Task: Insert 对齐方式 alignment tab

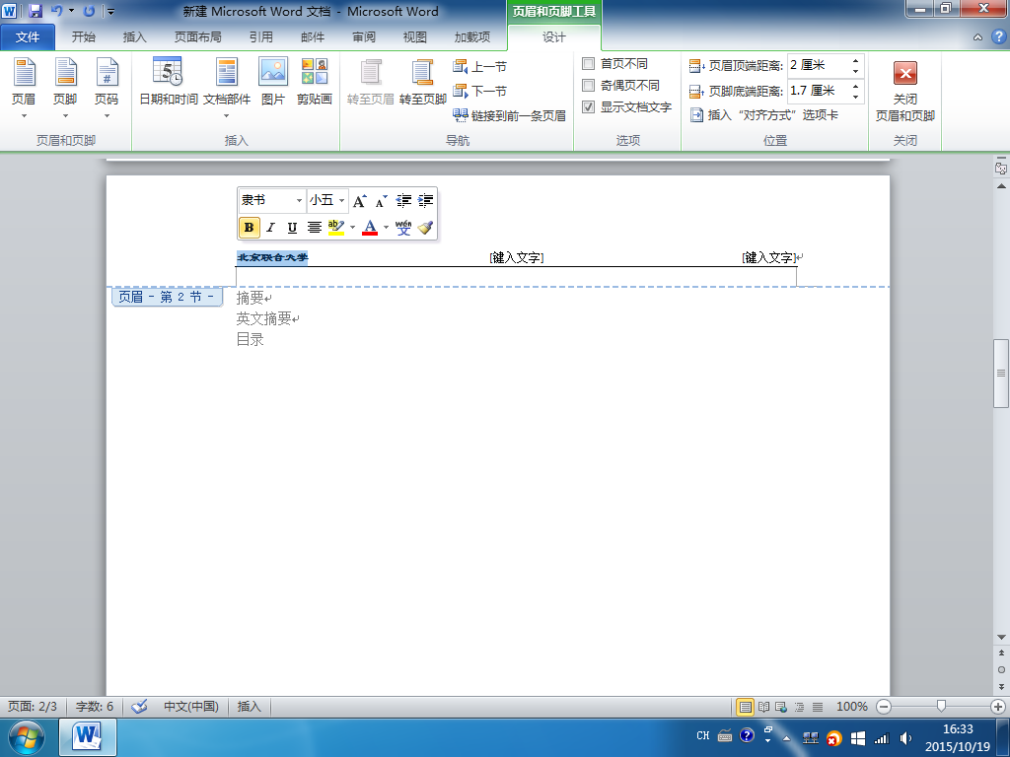Action: [x=764, y=115]
